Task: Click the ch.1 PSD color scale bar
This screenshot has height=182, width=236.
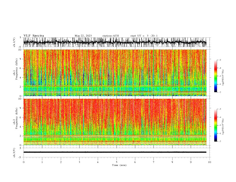Action: point(215,76)
